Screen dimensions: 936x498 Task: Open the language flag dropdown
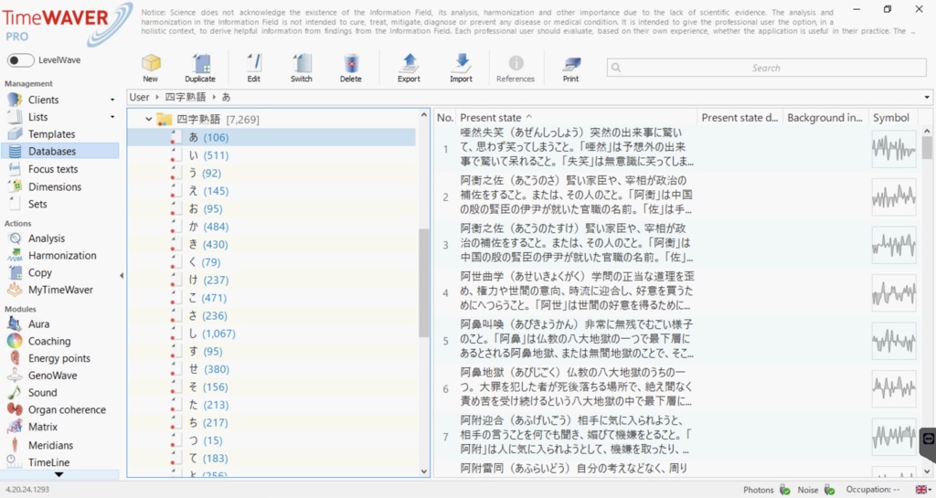pos(923,490)
